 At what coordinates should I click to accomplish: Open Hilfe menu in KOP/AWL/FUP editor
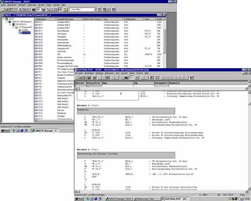pos(147,73)
